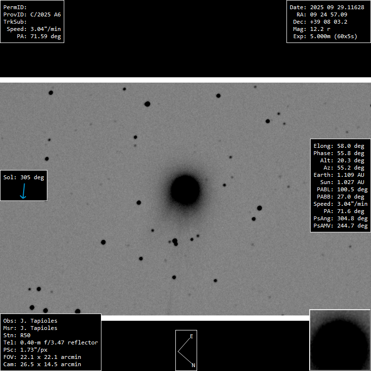
Task: Click the N label on the compass
Action: pyautogui.click(x=193, y=365)
